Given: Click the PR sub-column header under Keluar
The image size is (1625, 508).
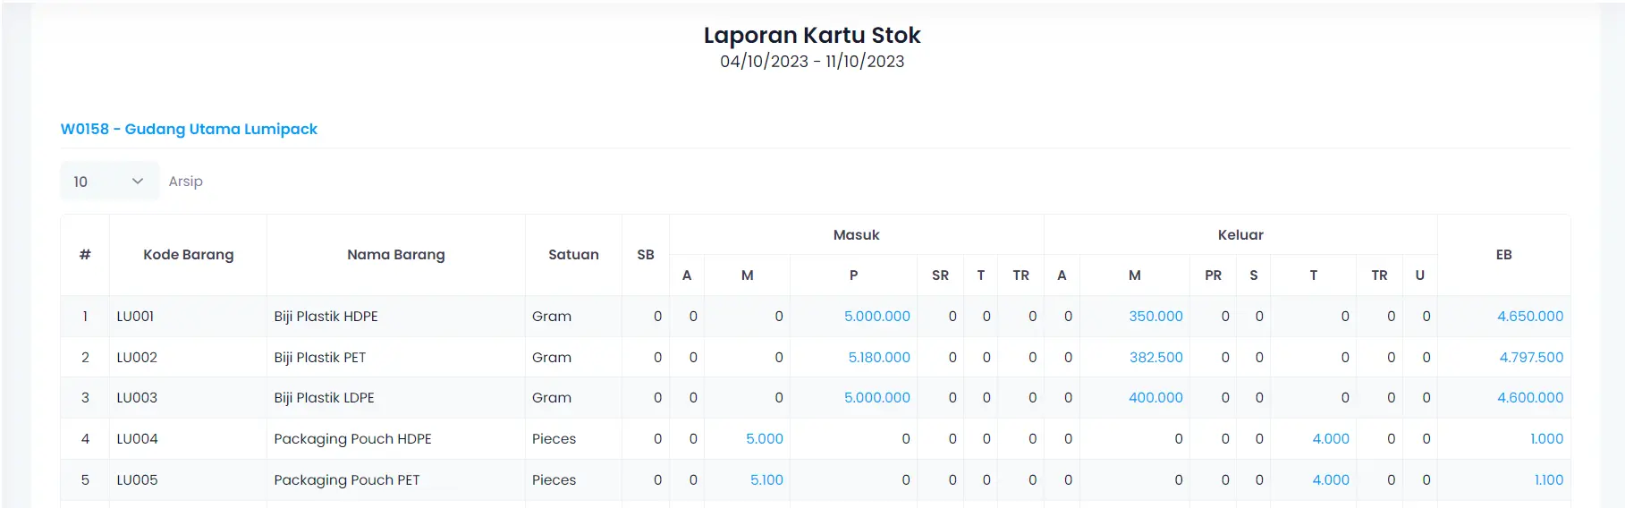Looking at the screenshot, I should point(1213,275).
